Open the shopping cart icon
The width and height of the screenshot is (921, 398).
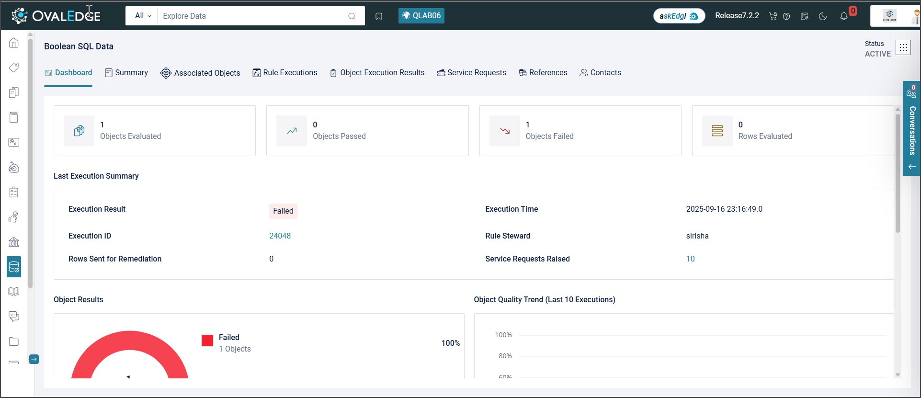773,16
